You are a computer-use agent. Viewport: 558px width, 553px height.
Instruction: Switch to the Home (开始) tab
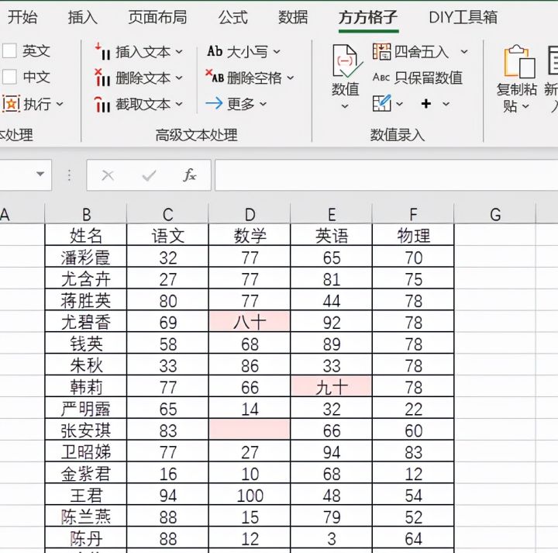click(22, 17)
